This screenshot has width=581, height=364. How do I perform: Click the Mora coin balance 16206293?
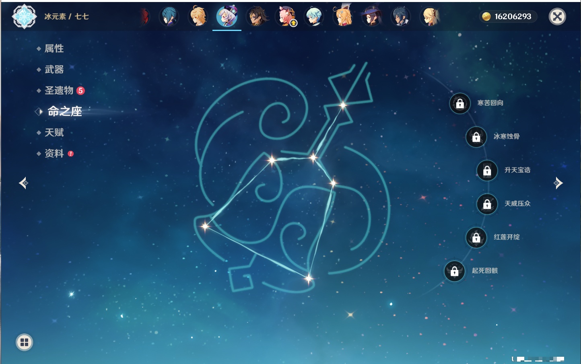(x=509, y=16)
